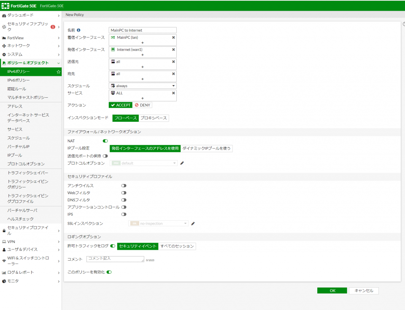The image size is (405, 310).
Task: Expand ログ＆レポート menu chevron
Action: [59, 273]
